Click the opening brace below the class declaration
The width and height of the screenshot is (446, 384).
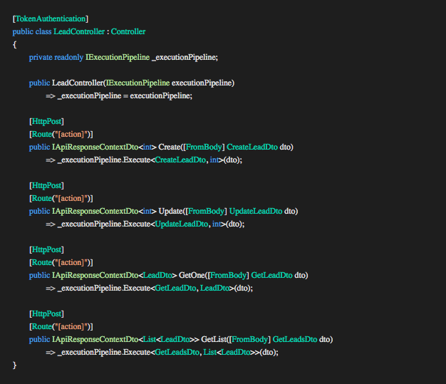click(x=15, y=44)
